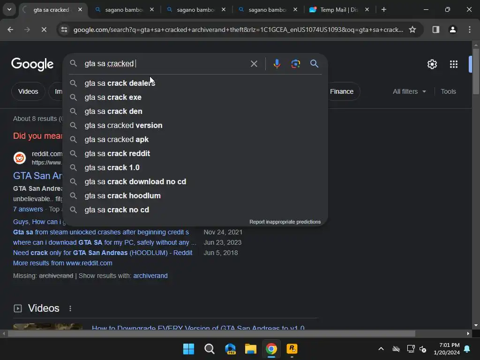Open the Windows Start menu

tap(188, 349)
